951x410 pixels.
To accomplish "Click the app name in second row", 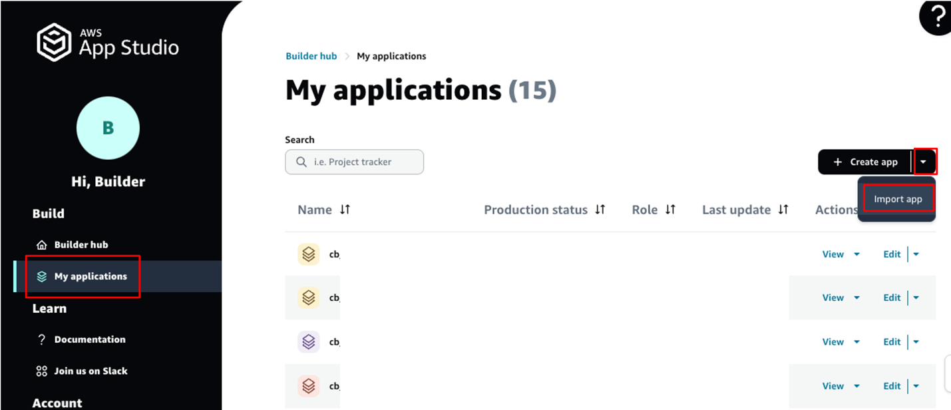I will [x=335, y=298].
